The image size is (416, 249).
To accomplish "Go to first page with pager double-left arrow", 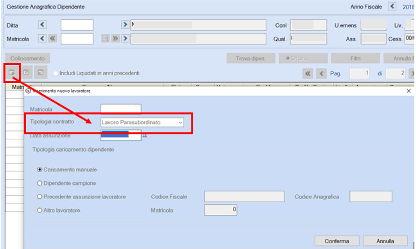I will (308, 74).
